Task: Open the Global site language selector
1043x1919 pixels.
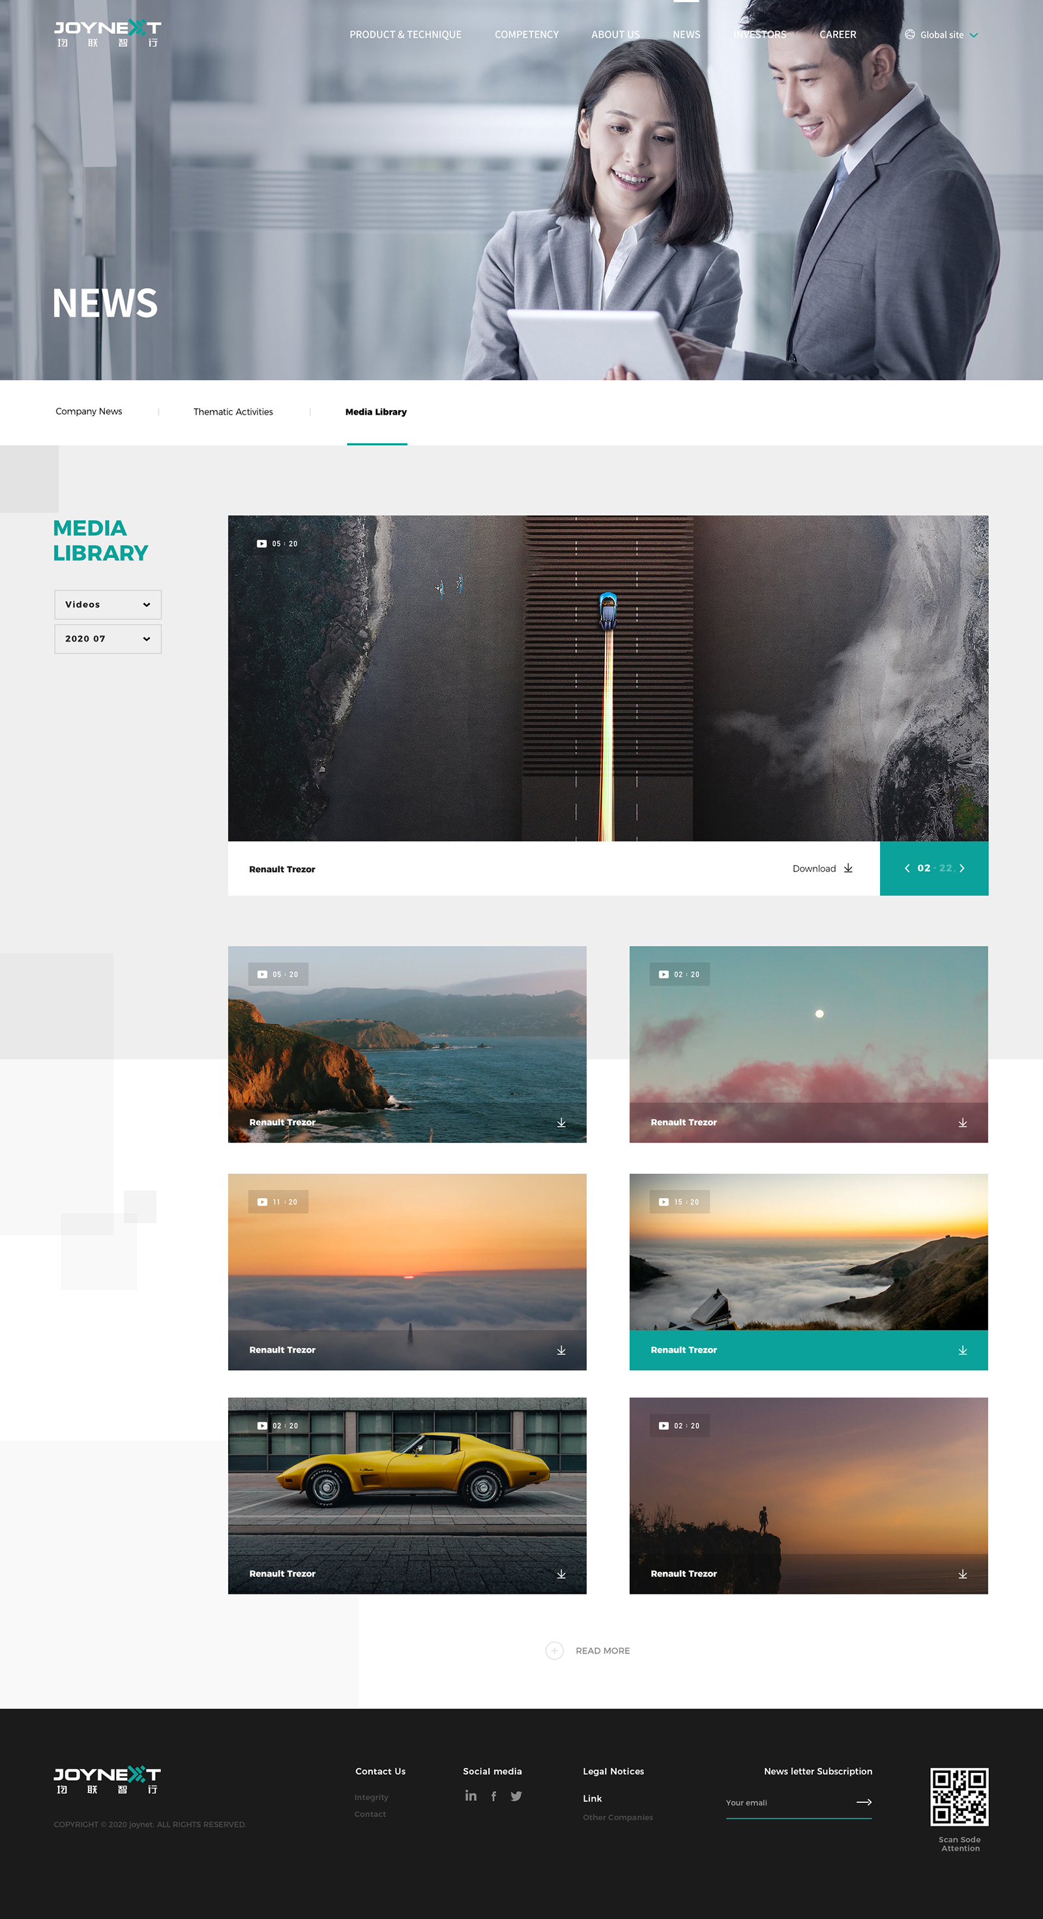Action: point(941,35)
